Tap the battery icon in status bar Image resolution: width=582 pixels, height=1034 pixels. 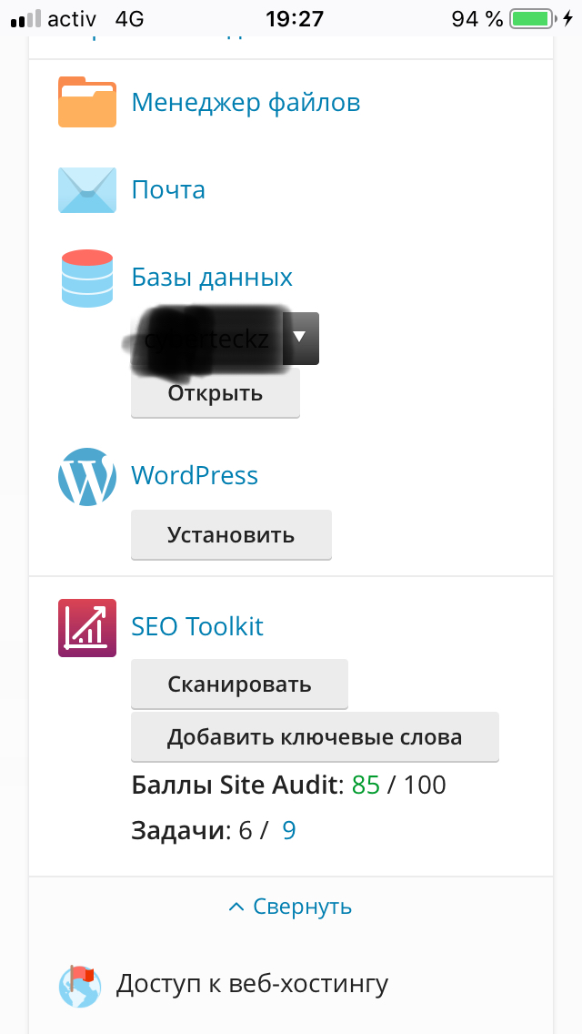pos(534,18)
